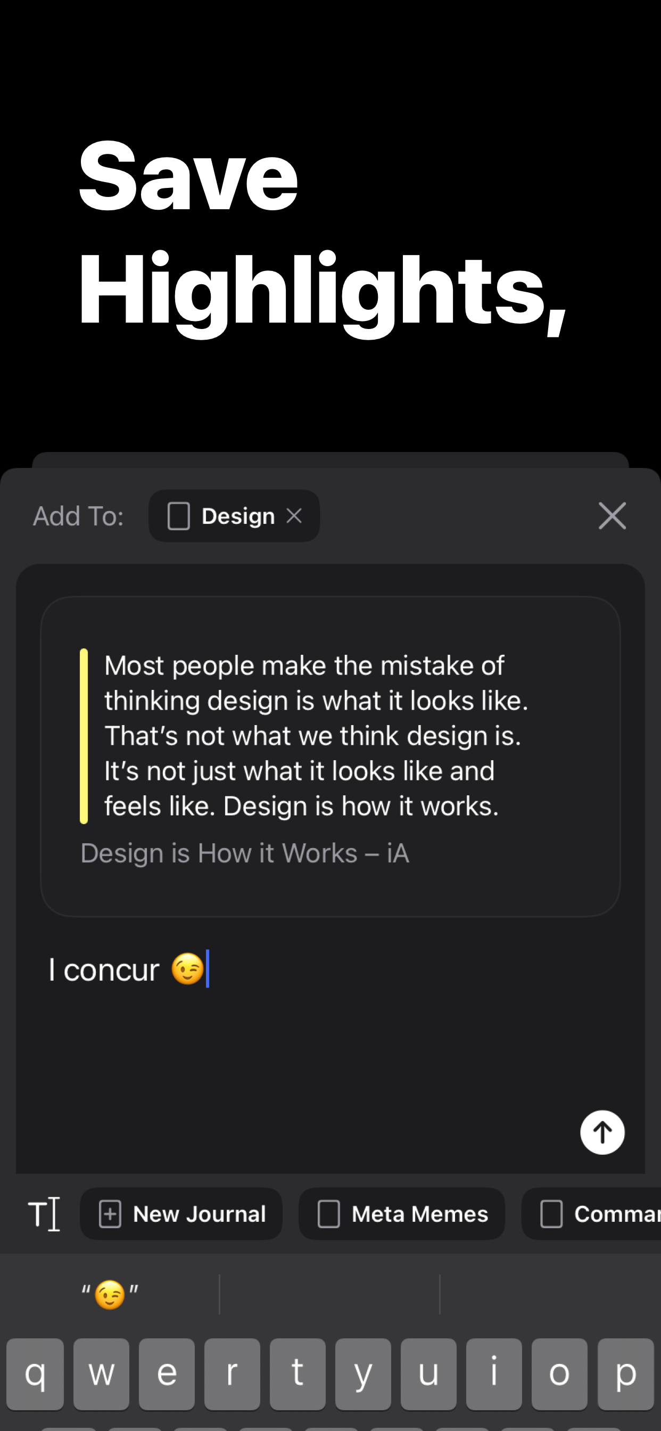Tap the send arrow button
Viewport: 661px width, 1431px height.
click(x=602, y=1132)
